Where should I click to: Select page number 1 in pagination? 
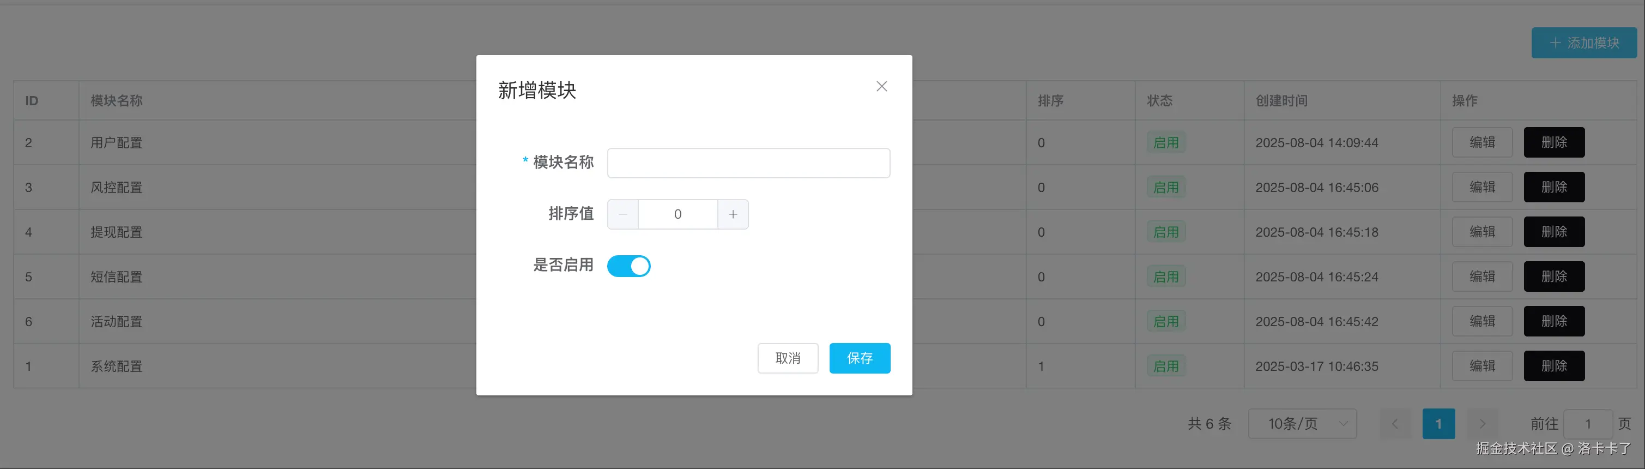coord(1438,424)
